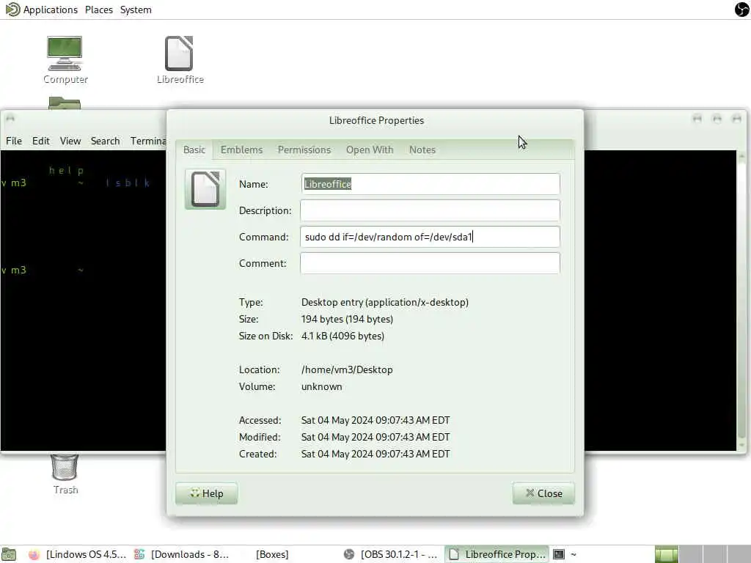Open the Open With tab
The height and width of the screenshot is (563, 751).
(x=370, y=150)
